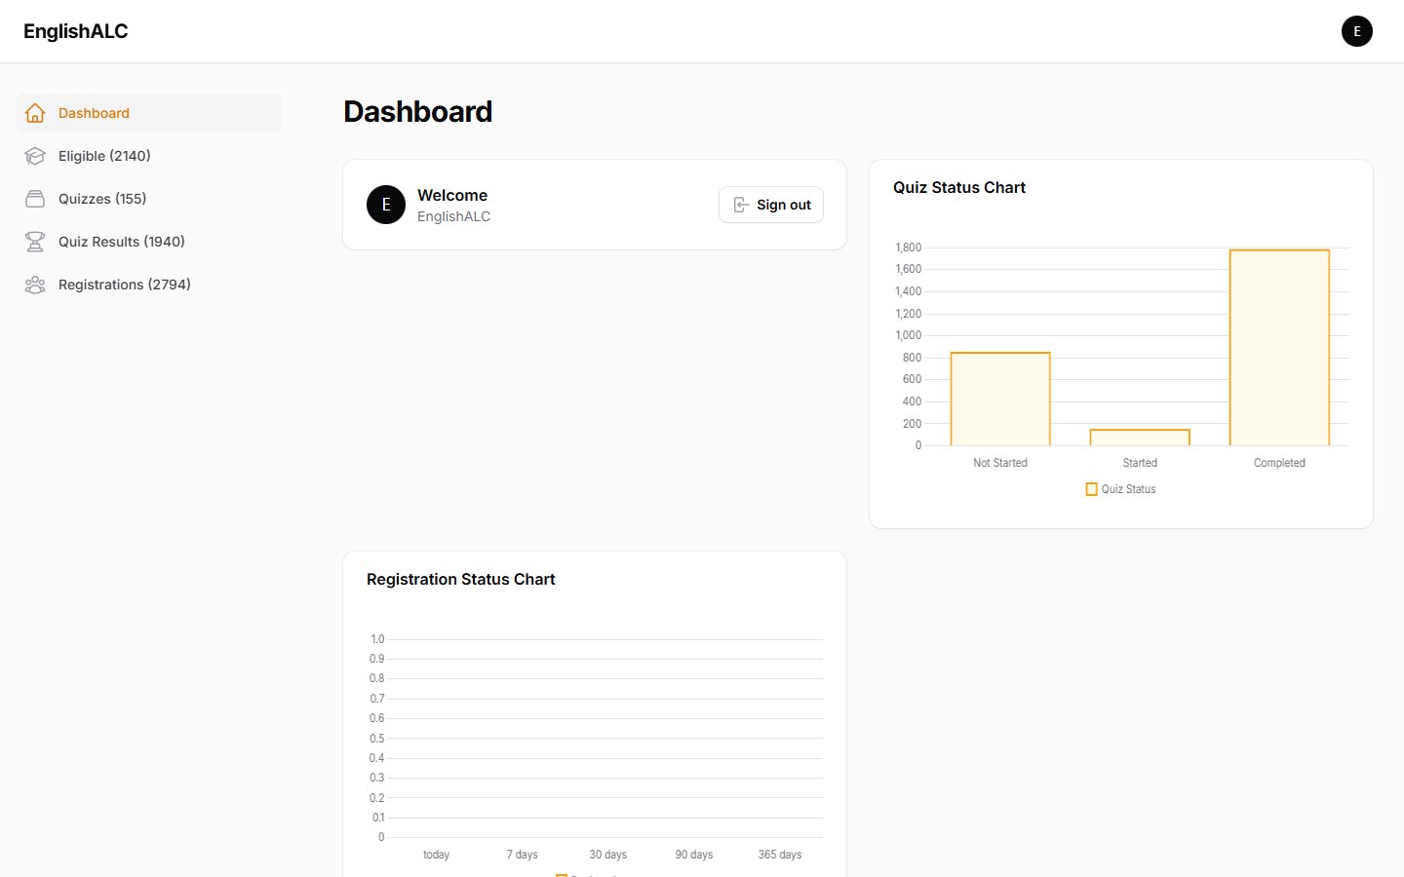Click the 'Started' axis label

tap(1140, 463)
